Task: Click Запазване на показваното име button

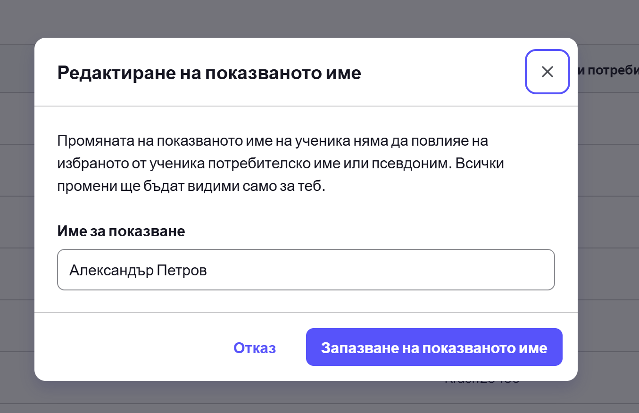Action: click(x=434, y=347)
